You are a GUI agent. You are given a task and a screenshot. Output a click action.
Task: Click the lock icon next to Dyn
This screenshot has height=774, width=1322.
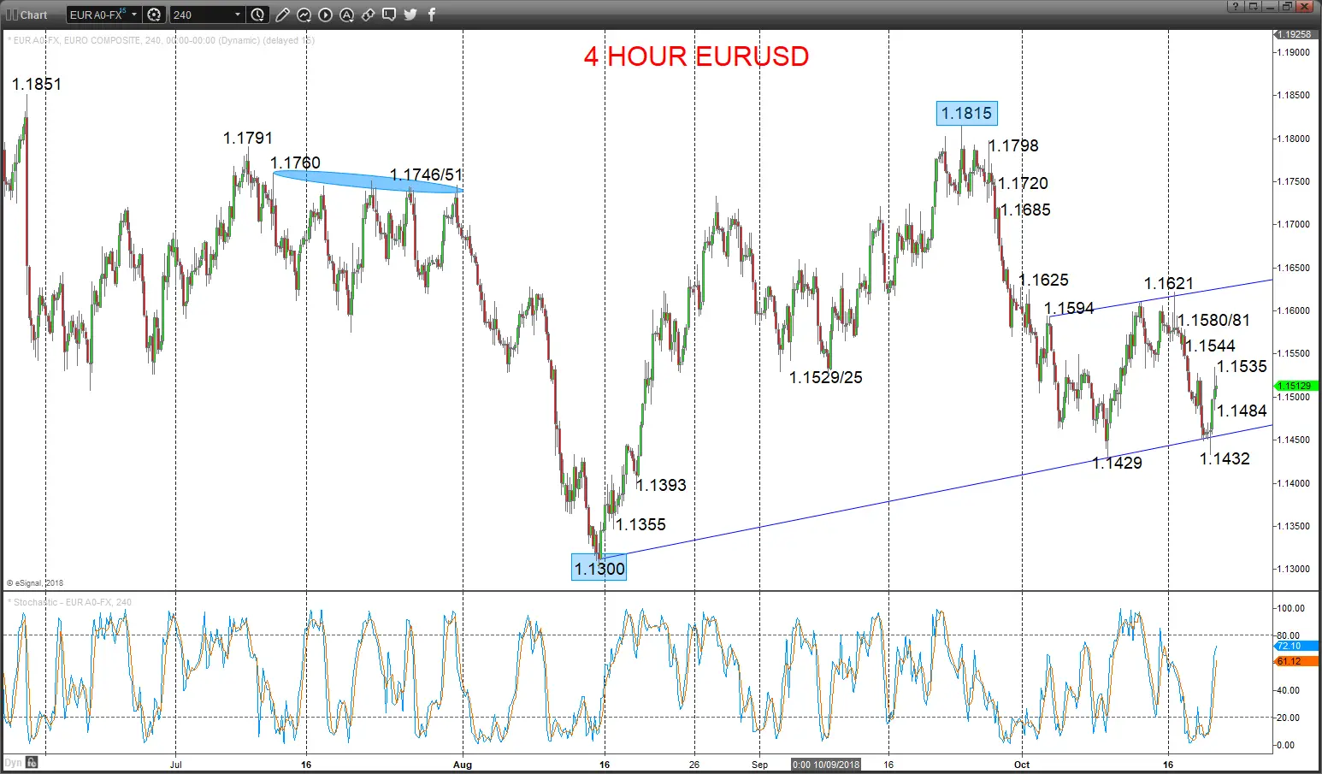click(32, 763)
